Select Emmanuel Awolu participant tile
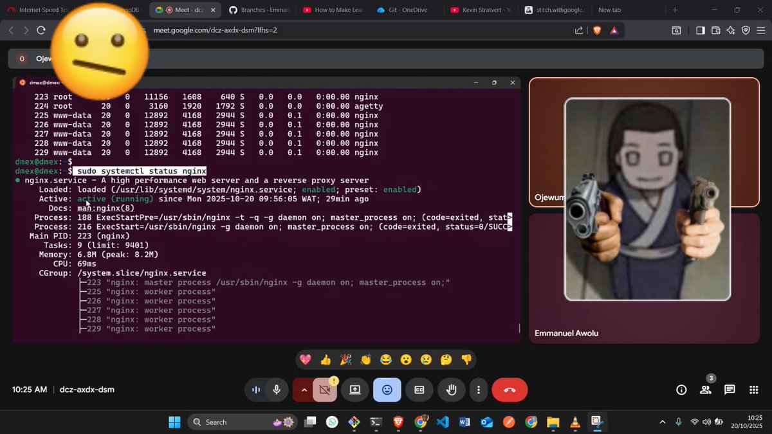Screen dimensions: 772x434 click(x=644, y=278)
